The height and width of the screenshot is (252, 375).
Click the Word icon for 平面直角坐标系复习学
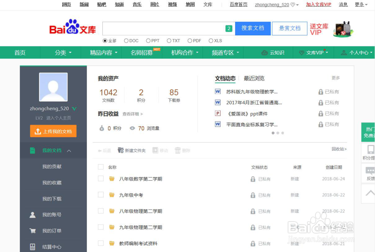pyautogui.click(x=217, y=124)
